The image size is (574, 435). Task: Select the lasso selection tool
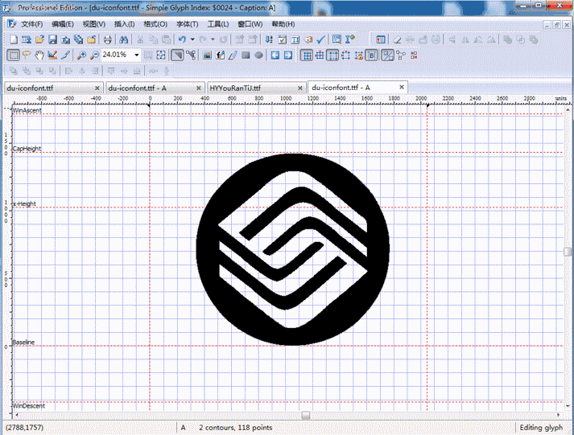pos(27,55)
